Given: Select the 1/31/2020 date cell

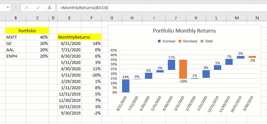Looking at the screenshot, I should (x=69, y=88).
